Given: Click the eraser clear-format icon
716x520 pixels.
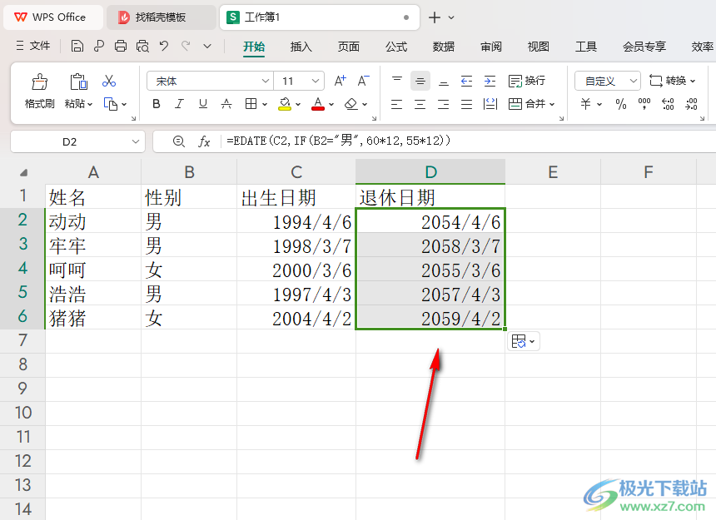Looking at the screenshot, I should coord(351,105).
